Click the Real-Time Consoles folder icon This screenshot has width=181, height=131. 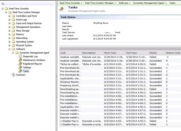coord(7,9)
